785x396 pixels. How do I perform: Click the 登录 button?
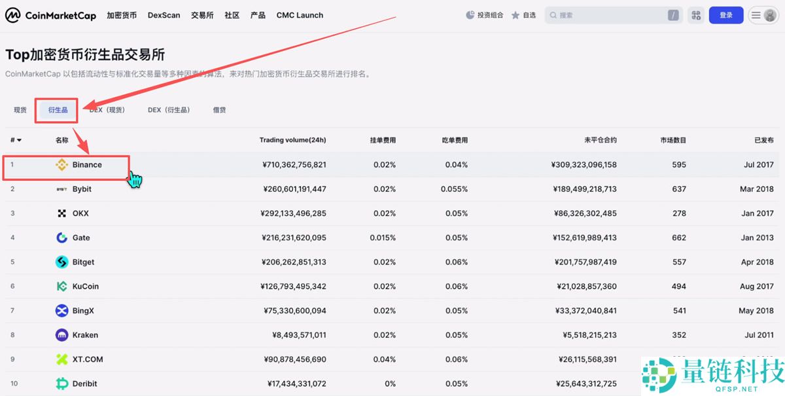coord(726,14)
